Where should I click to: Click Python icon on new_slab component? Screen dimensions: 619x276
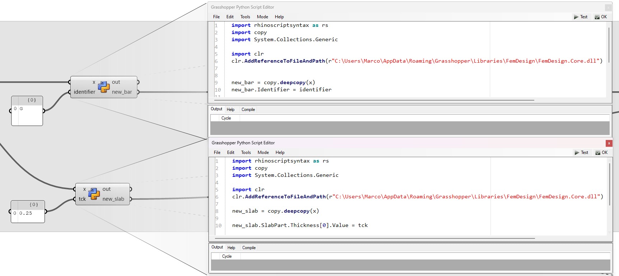click(94, 194)
